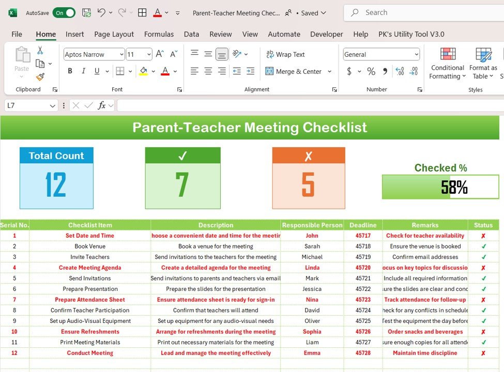This screenshot has height=372, width=504.
Task: Open the Name Box L7 dropdown arrow
Action: [52, 106]
